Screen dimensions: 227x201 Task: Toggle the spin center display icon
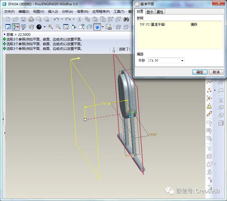tap(16, 27)
